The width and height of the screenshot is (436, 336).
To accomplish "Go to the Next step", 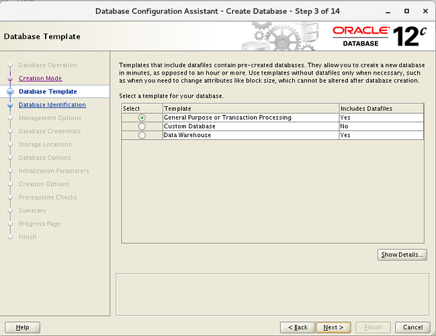I will click(333, 327).
